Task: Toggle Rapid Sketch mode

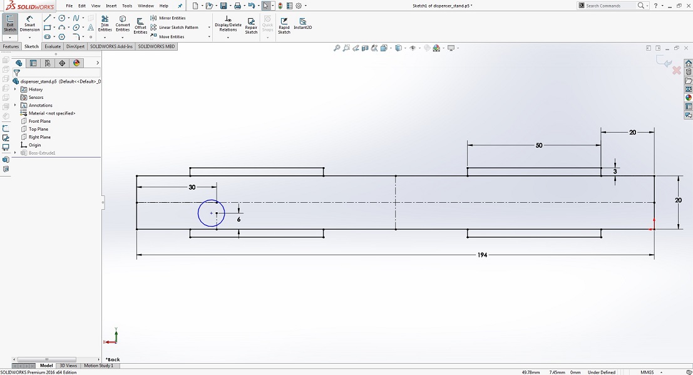Action: click(x=284, y=26)
